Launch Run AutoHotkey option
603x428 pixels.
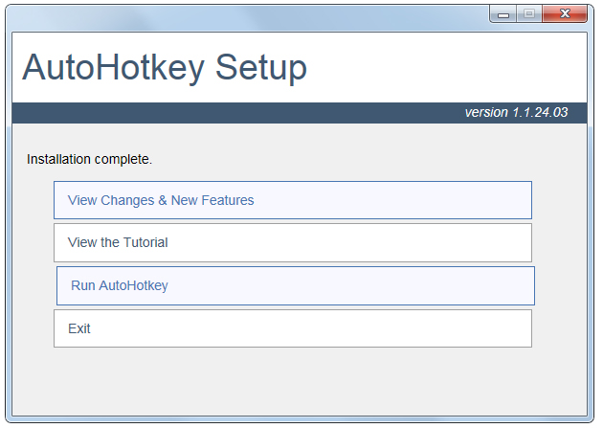coord(296,285)
